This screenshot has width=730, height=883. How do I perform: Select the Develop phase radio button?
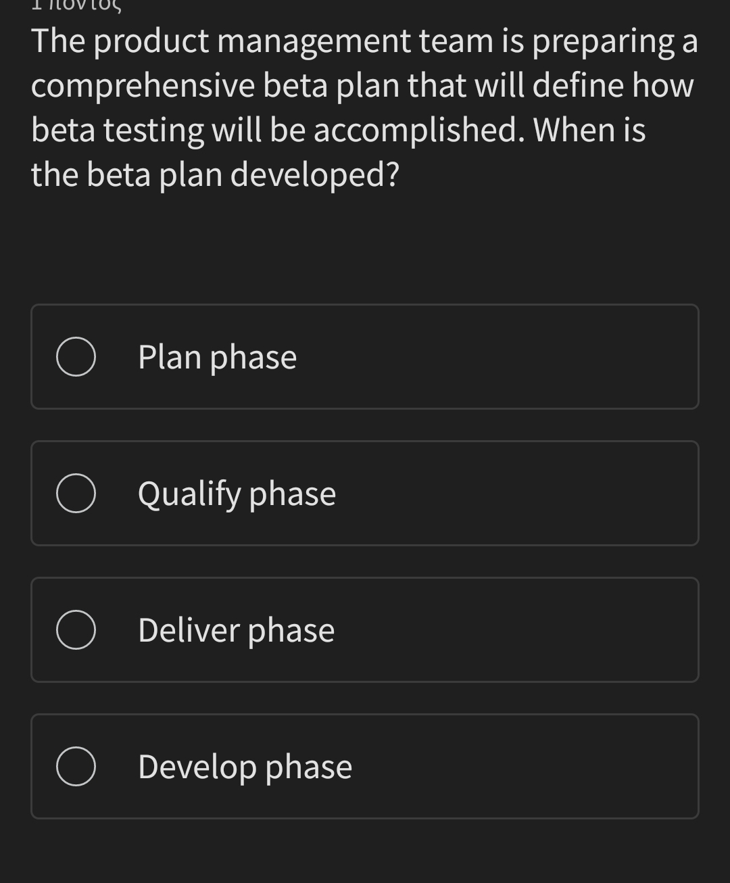76,766
